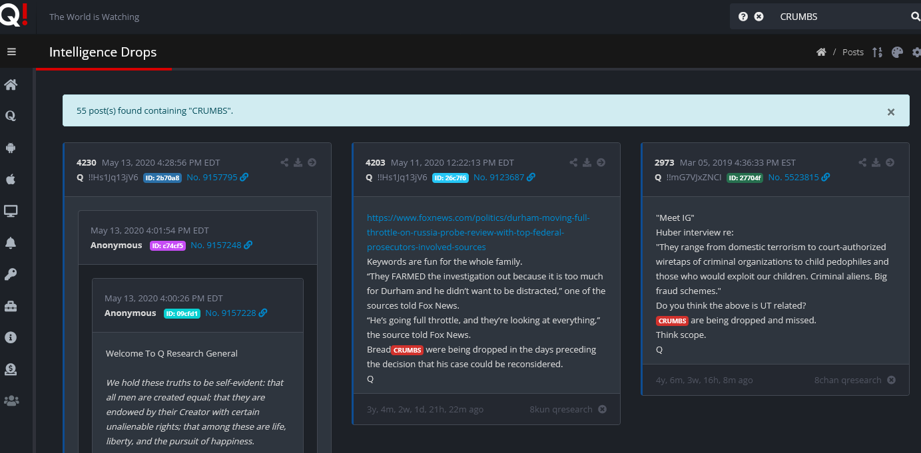Go to post 4230 arrow icon
Screen dimensions: 921x453
(x=312, y=162)
